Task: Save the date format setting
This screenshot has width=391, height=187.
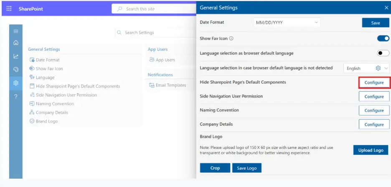Action: coord(375,23)
